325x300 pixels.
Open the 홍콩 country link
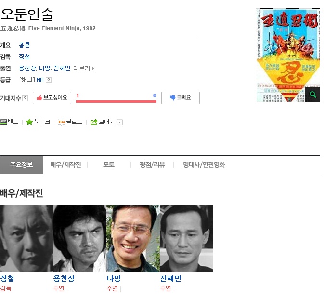tap(25, 45)
